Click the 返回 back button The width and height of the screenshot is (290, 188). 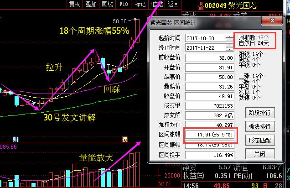coord(173,4)
